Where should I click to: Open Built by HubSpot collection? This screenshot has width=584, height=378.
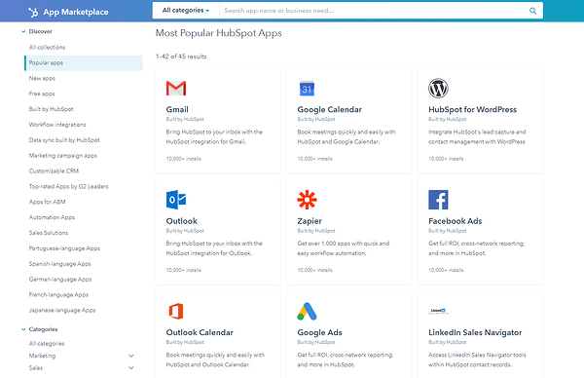click(51, 109)
